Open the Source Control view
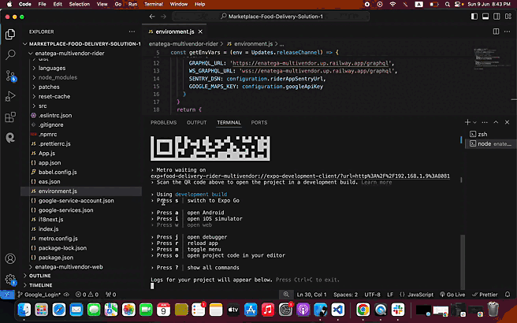 point(11,76)
